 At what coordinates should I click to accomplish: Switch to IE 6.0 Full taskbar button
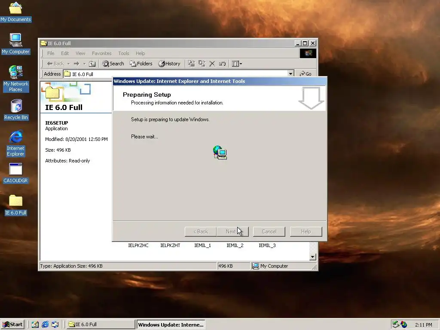(101, 325)
